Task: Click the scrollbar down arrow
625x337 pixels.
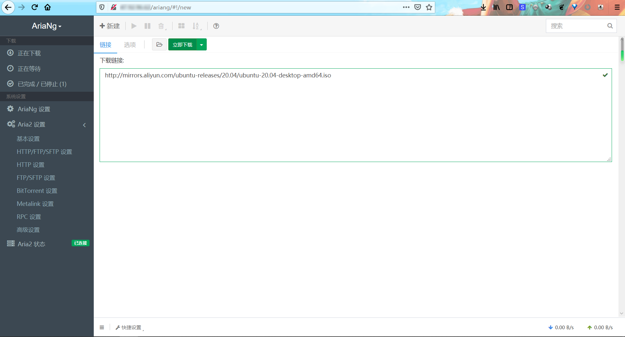Action: (622, 314)
